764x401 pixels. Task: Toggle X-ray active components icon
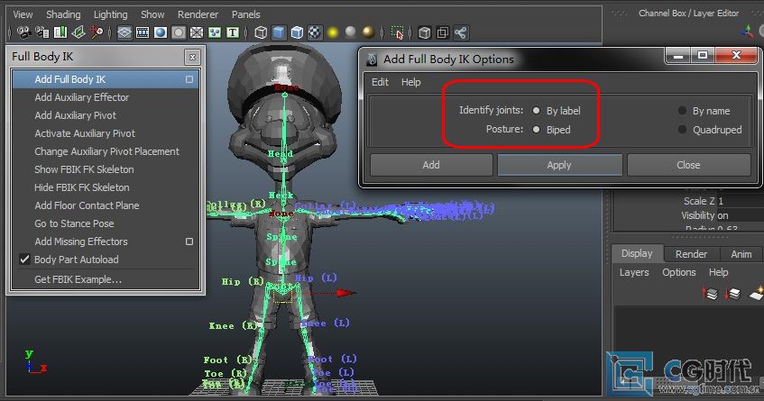[442, 32]
